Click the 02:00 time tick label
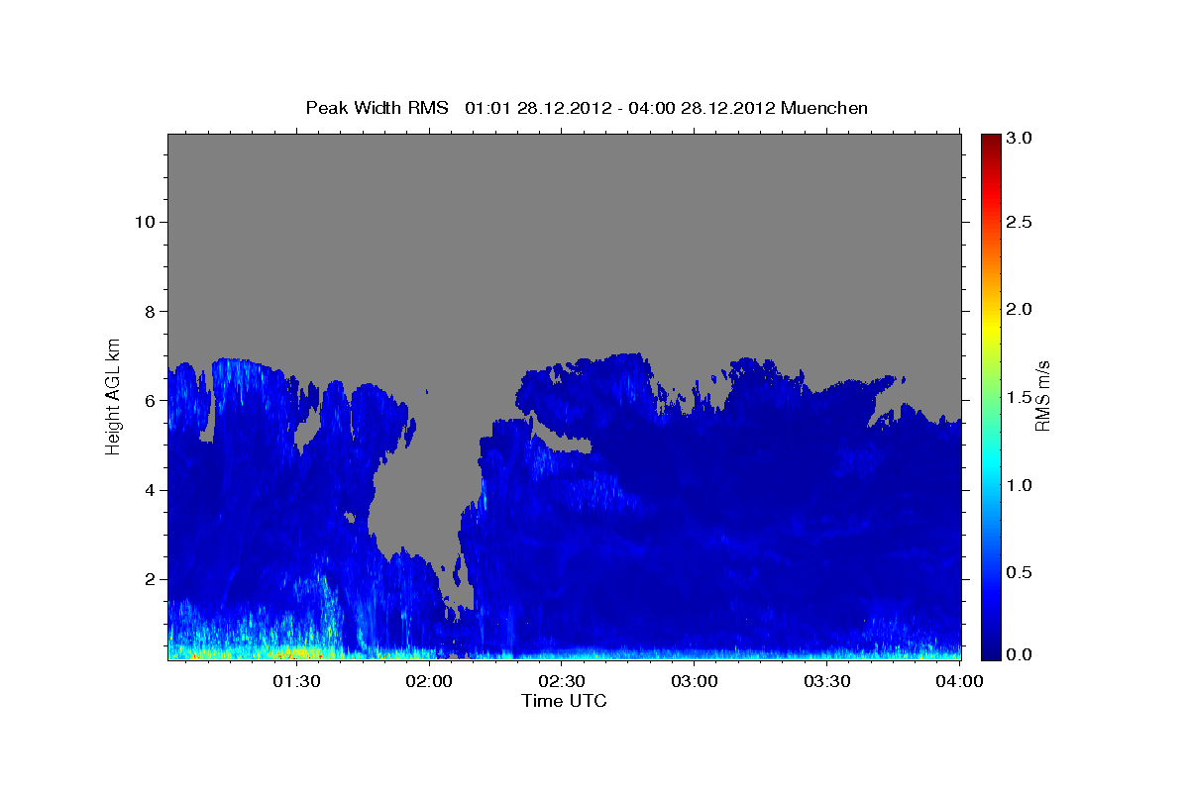The width and height of the screenshot is (1189, 792). pos(430,682)
